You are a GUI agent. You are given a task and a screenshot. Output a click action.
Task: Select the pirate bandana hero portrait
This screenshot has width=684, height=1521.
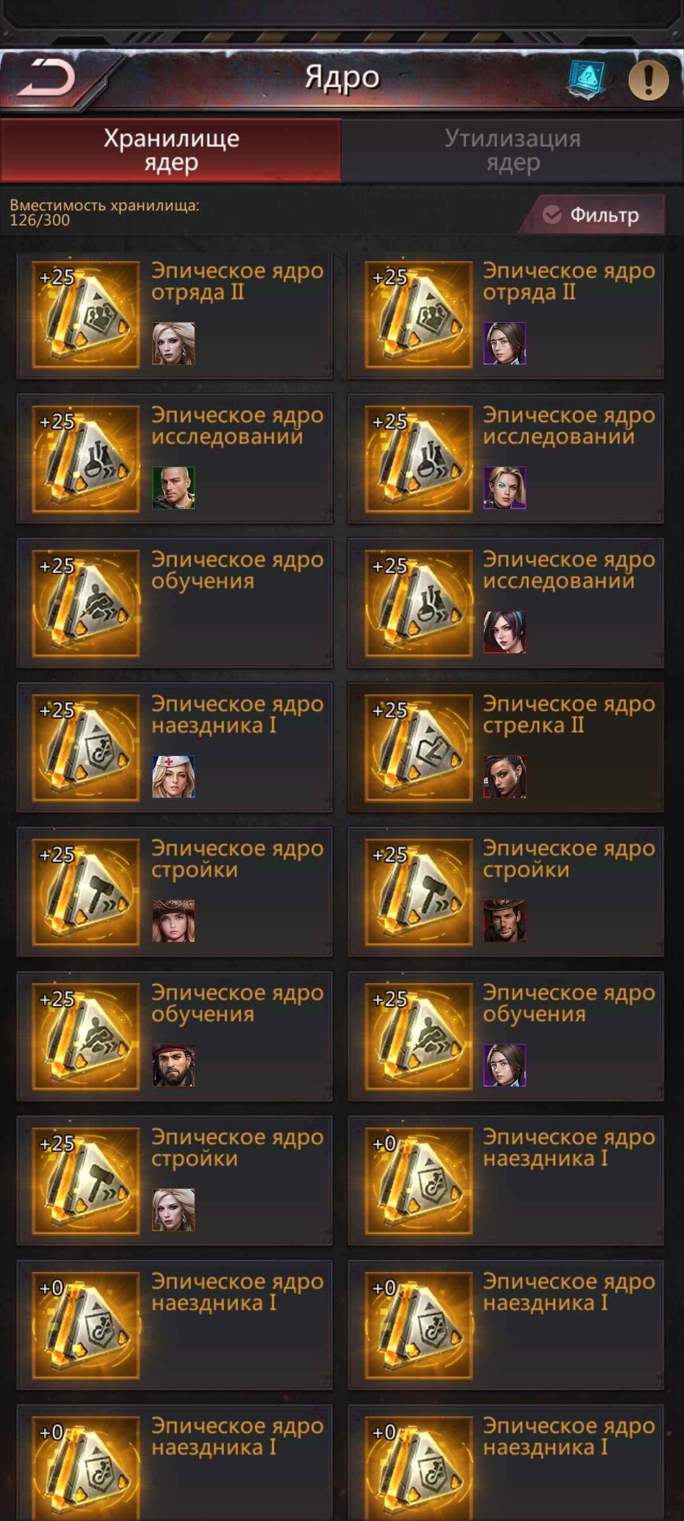174,1065
